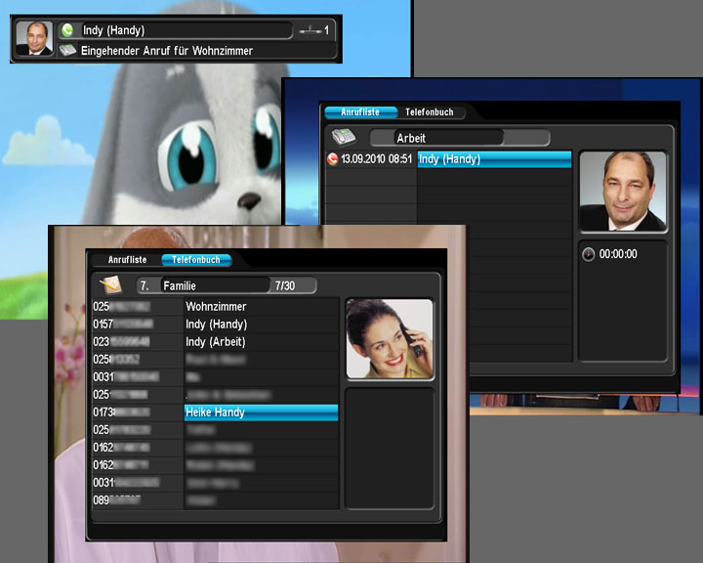Click the phonebook icon beside 7. Familie
703x563 pixels.
[x=110, y=285]
